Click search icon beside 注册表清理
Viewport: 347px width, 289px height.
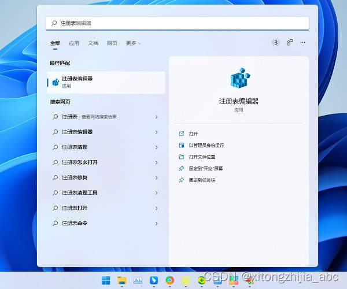tap(55, 147)
